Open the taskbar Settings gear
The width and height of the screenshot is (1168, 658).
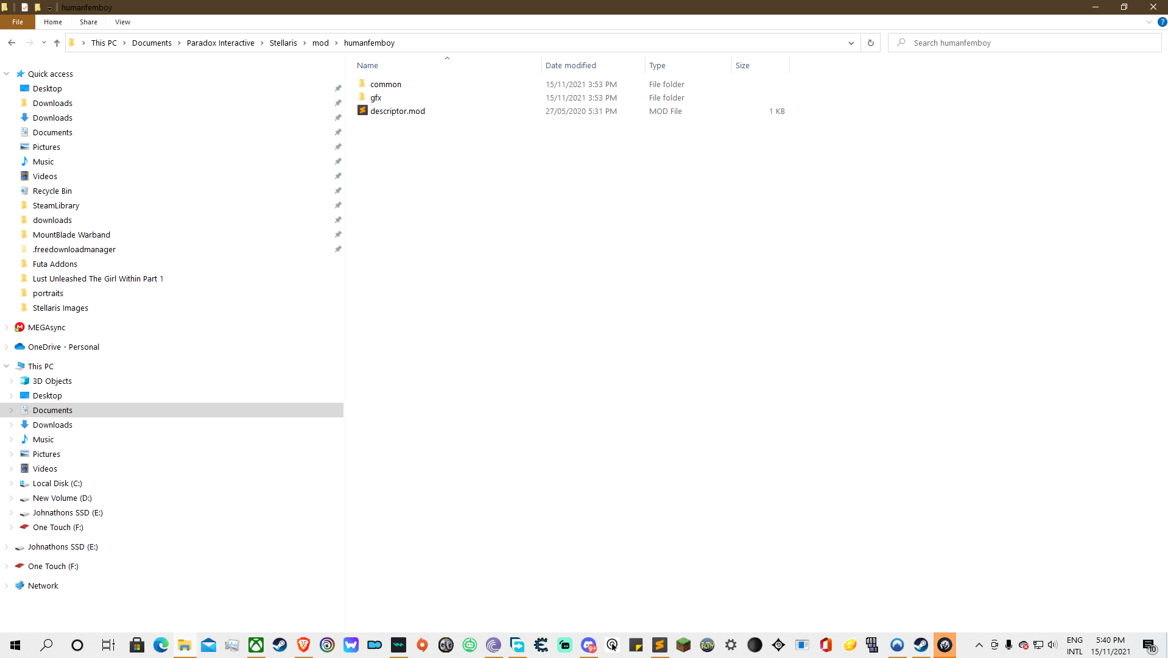[x=731, y=645]
